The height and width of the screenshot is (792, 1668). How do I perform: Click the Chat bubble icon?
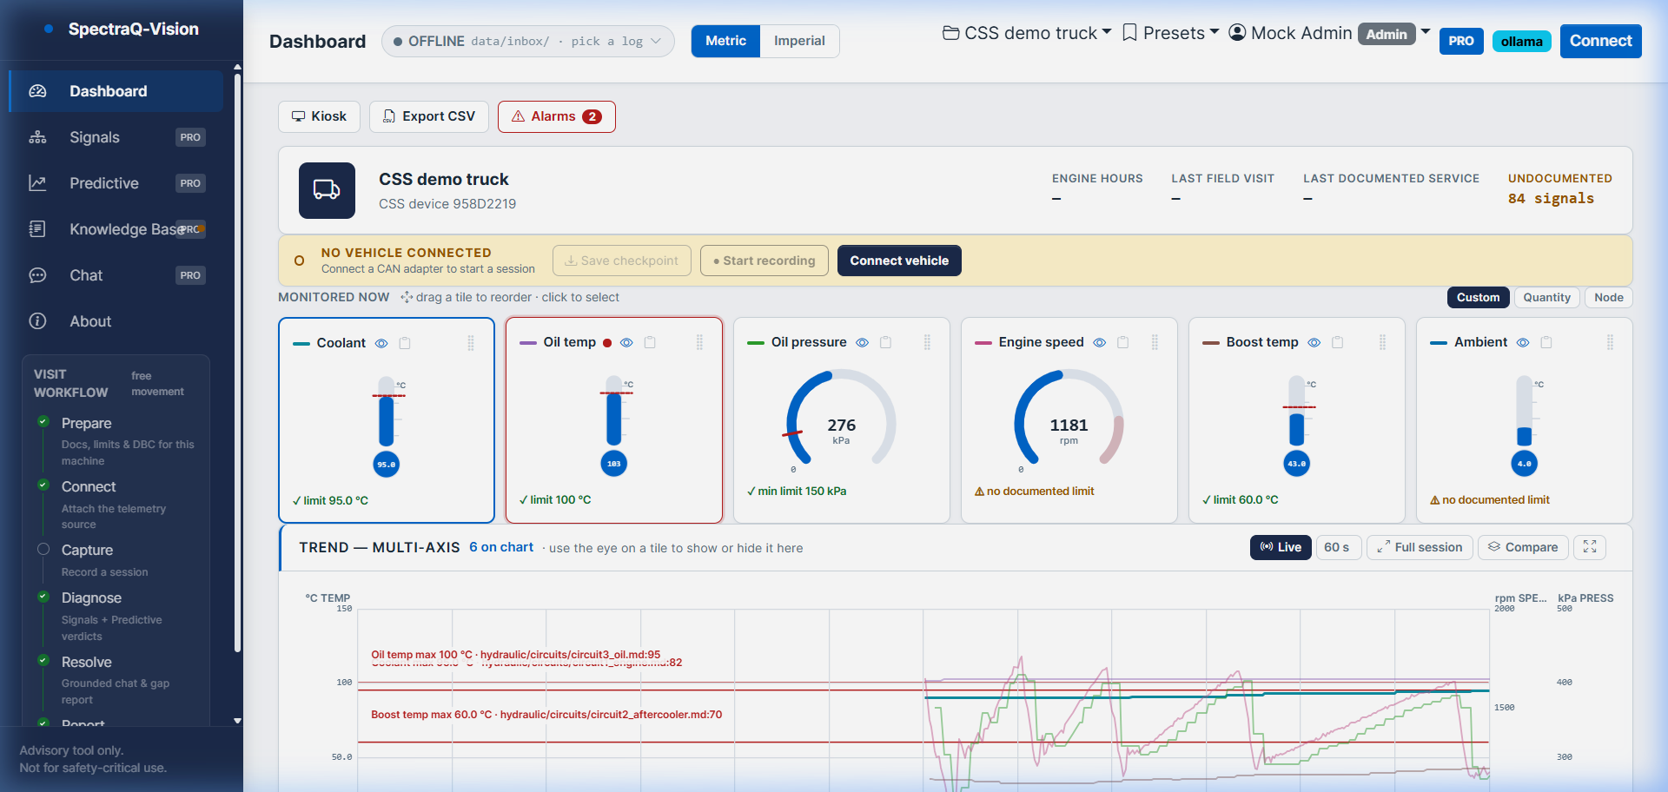coord(37,275)
